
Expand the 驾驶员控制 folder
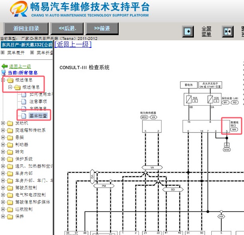tap(3, 188)
